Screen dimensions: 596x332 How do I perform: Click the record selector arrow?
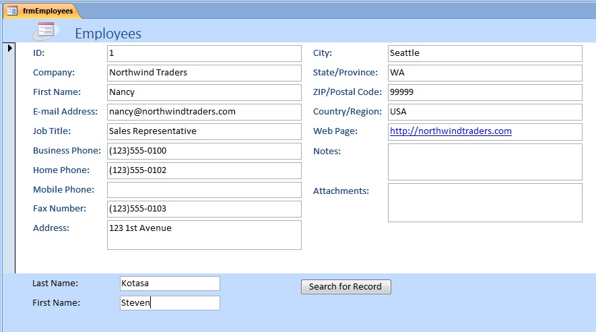(10, 48)
